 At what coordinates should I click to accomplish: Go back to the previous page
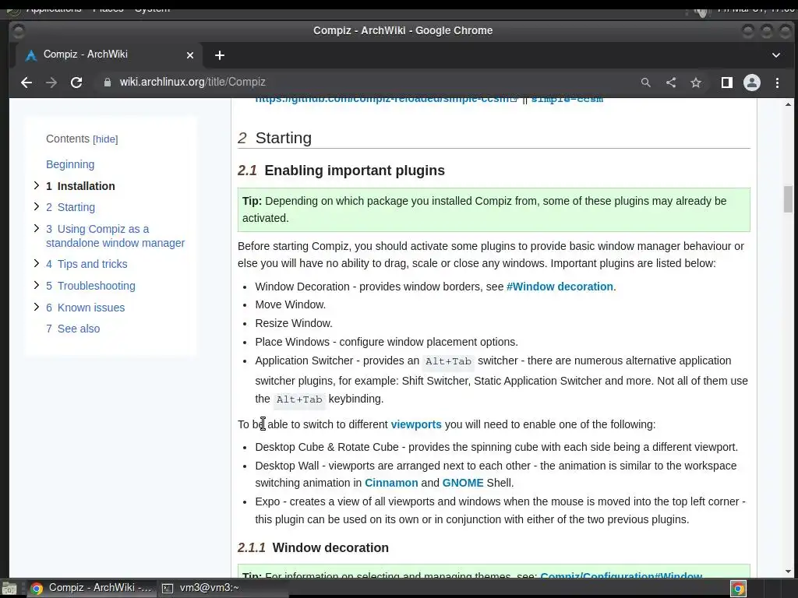click(26, 83)
